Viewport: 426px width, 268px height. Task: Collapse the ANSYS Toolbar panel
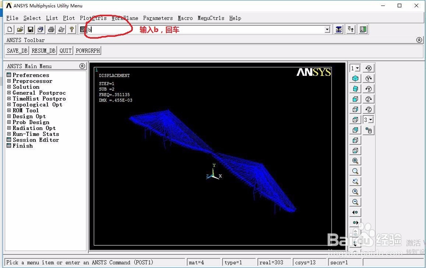tap(419, 40)
